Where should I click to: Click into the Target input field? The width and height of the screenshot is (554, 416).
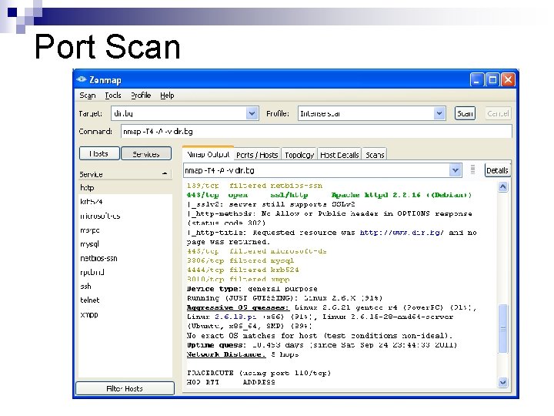[179, 113]
